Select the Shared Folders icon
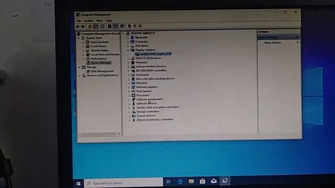The width and height of the screenshot is (335, 188). 87,51
